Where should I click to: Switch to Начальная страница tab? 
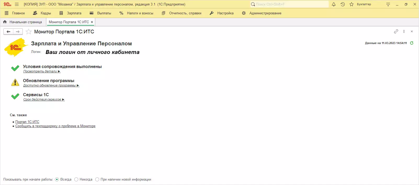pyautogui.click(x=22, y=22)
